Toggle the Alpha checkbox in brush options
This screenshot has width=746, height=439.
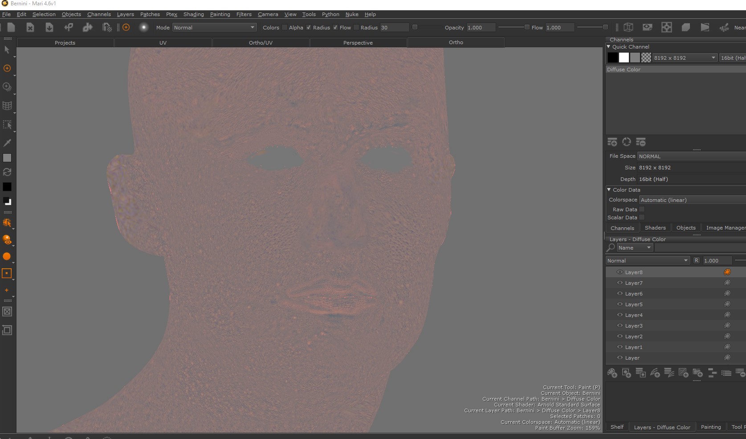pos(309,28)
